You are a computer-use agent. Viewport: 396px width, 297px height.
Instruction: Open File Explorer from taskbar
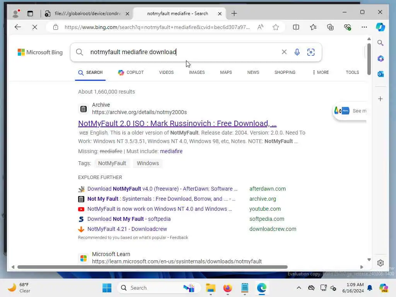(210, 288)
